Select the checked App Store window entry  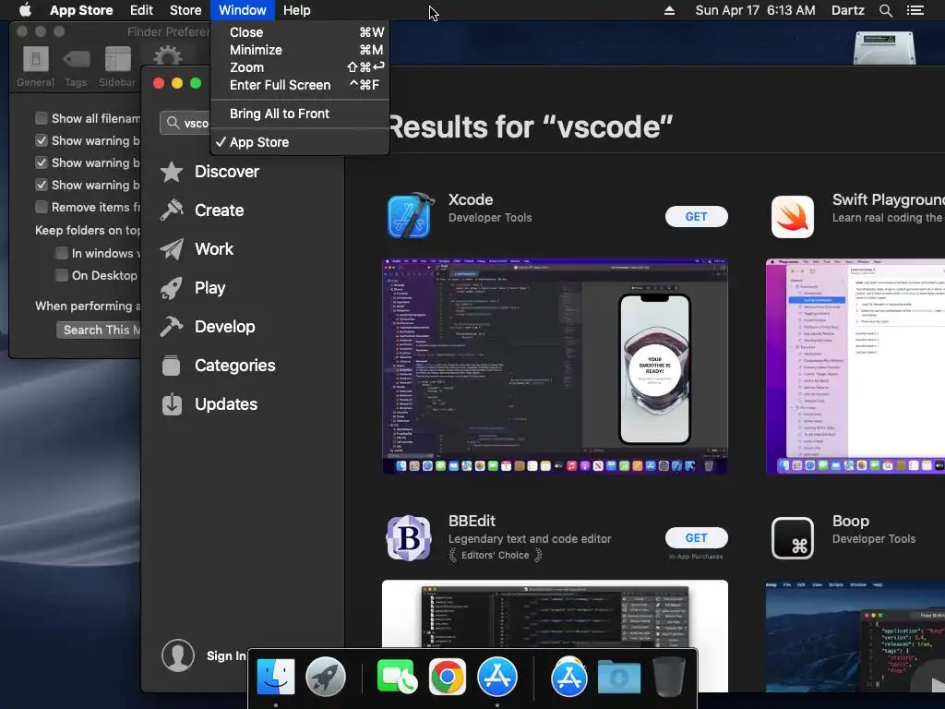coord(300,142)
